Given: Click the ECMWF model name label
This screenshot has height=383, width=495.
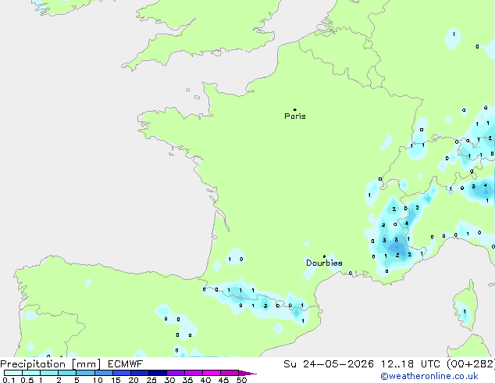Looking at the screenshot, I should pyautogui.click(x=126, y=364).
